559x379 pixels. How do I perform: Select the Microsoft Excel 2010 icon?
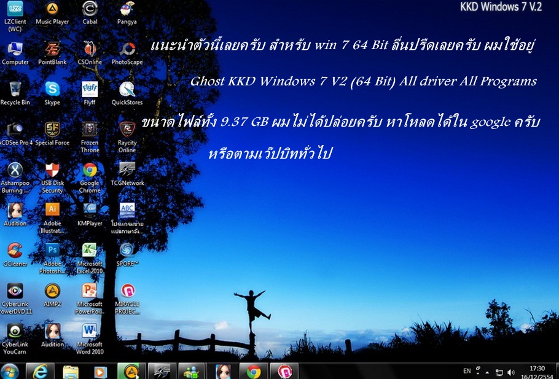(90, 259)
